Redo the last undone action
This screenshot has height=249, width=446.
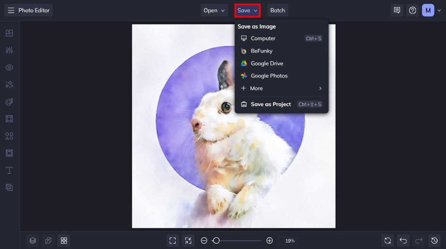pos(419,241)
